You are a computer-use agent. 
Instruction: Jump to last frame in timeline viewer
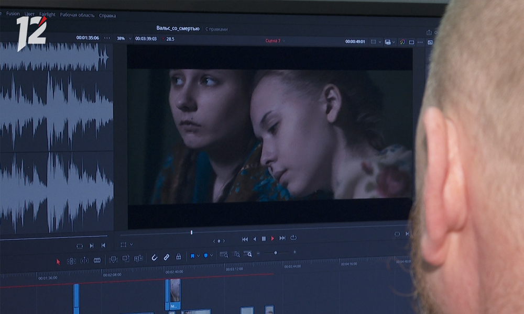(x=282, y=238)
